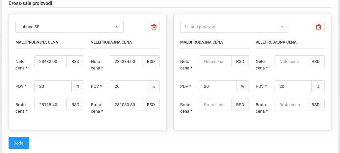This screenshot has width=340, height=153.
Task: Select retail PDV field in second card
Action: 218,86
